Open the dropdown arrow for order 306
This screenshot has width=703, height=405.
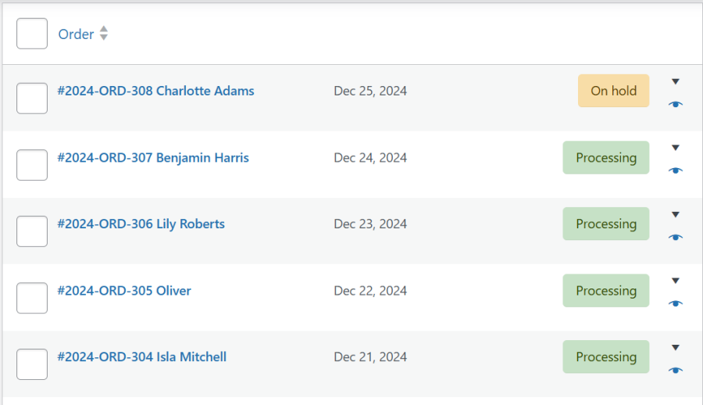coord(676,214)
